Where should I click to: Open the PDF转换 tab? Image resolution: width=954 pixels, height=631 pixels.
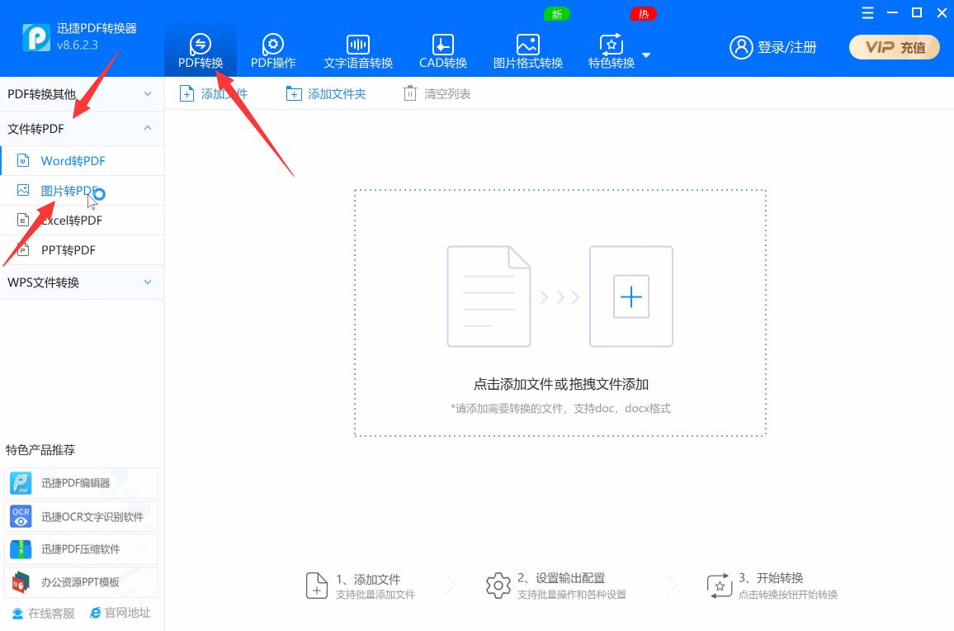point(201,51)
